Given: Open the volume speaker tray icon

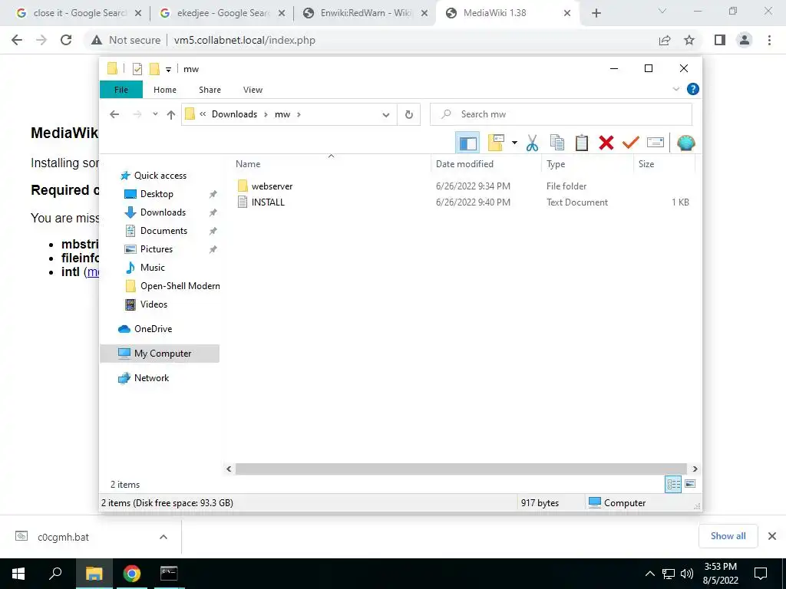Looking at the screenshot, I should coord(687,574).
